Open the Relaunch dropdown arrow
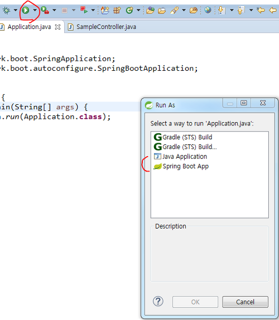The image size is (279, 320). [93, 10]
